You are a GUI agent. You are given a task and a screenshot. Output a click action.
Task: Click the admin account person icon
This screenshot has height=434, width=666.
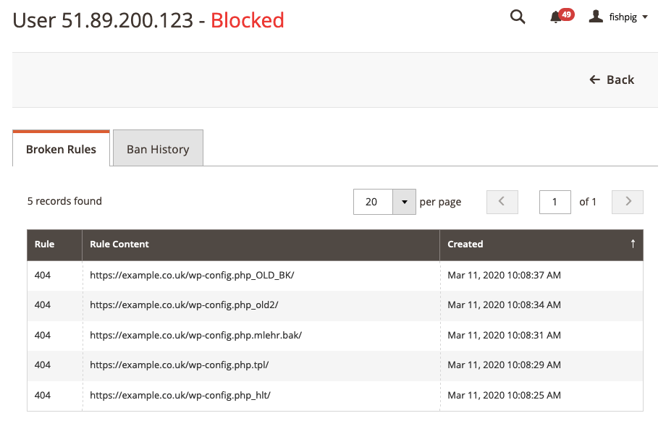(x=595, y=17)
